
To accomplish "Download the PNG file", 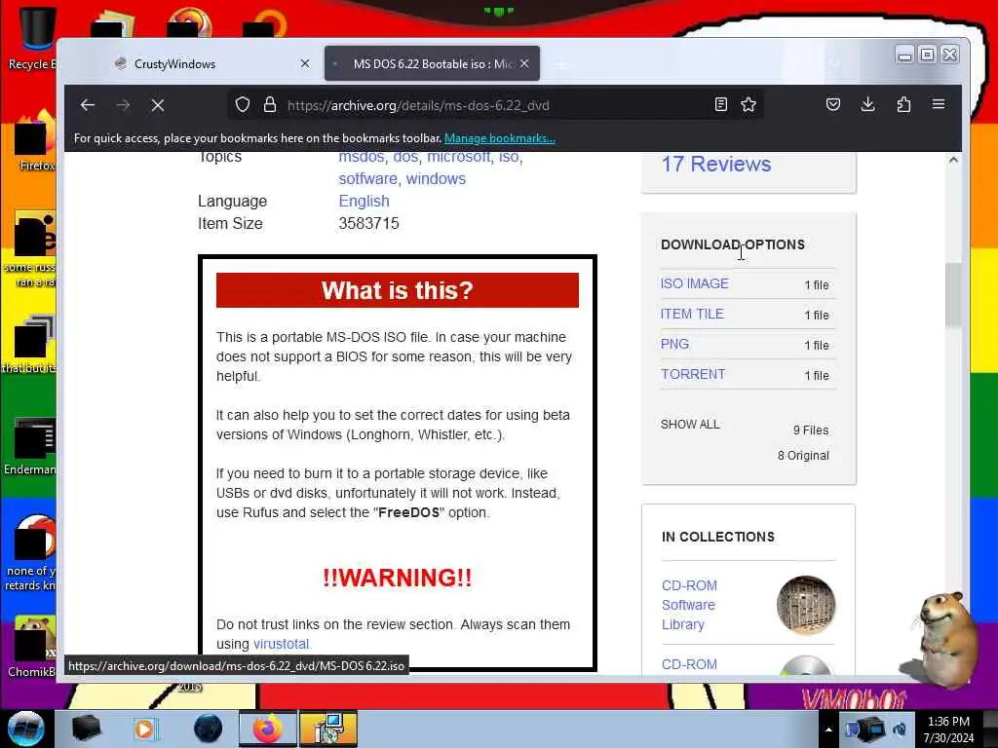I will click(x=674, y=344).
